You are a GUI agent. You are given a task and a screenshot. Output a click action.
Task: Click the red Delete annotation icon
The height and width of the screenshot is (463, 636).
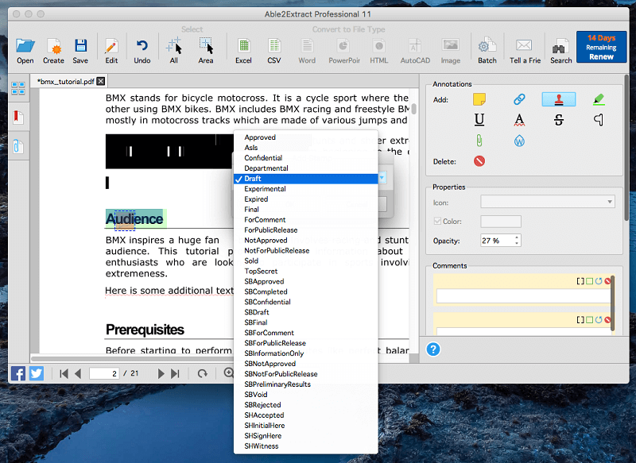(x=479, y=161)
